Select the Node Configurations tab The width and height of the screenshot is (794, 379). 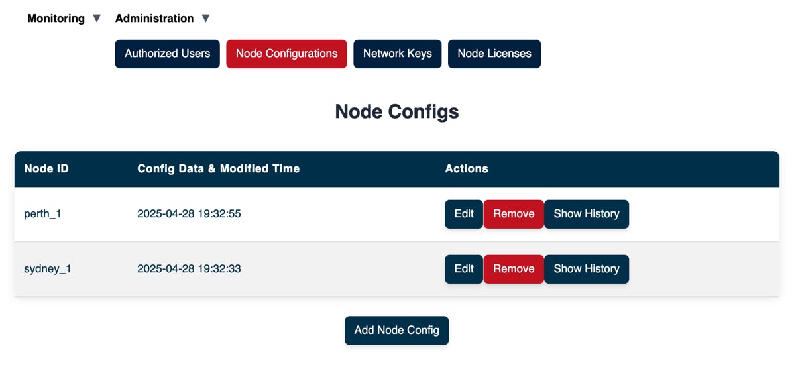(x=286, y=54)
